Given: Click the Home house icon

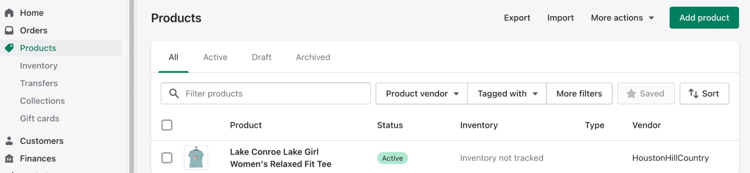Looking at the screenshot, I should [x=9, y=13].
